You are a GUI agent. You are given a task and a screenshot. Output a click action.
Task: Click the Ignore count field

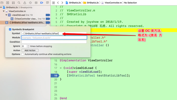point(24,46)
